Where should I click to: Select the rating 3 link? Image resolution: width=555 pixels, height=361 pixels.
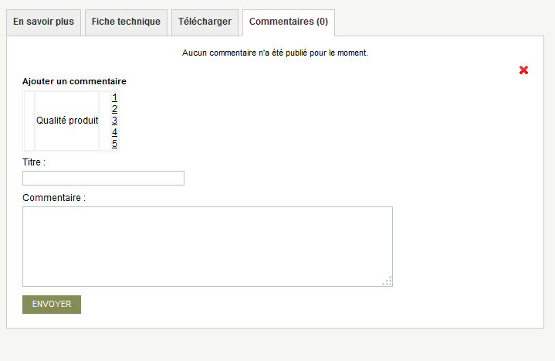coord(114,121)
